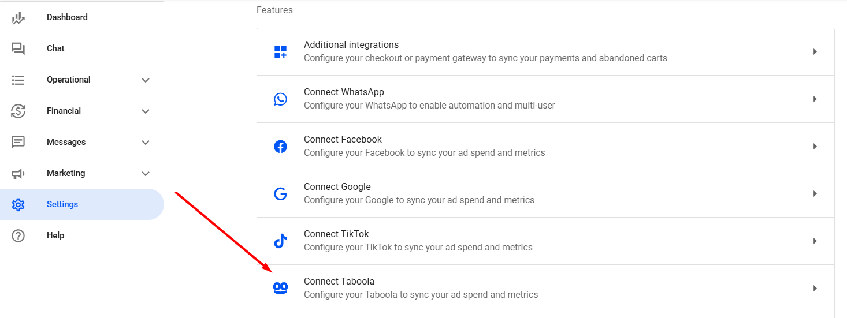Expand the Marketing menu chevron
The height and width of the screenshot is (318, 847).
click(x=146, y=174)
